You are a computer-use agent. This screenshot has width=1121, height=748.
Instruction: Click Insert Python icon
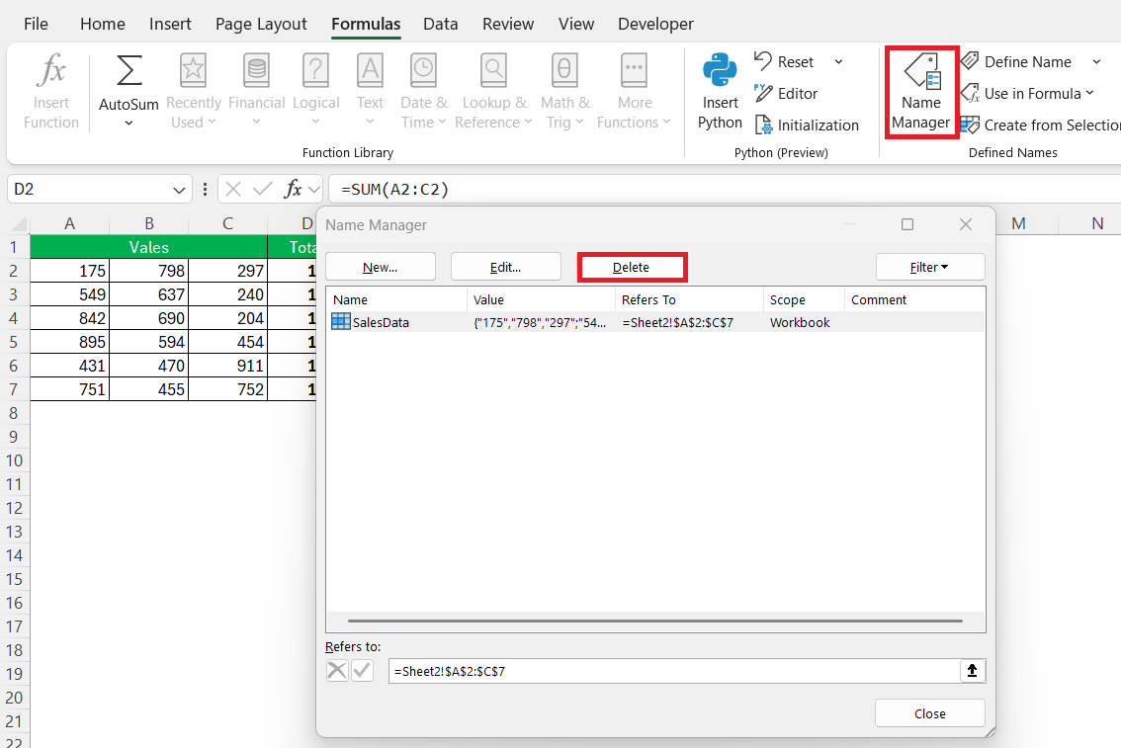(720, 70)
